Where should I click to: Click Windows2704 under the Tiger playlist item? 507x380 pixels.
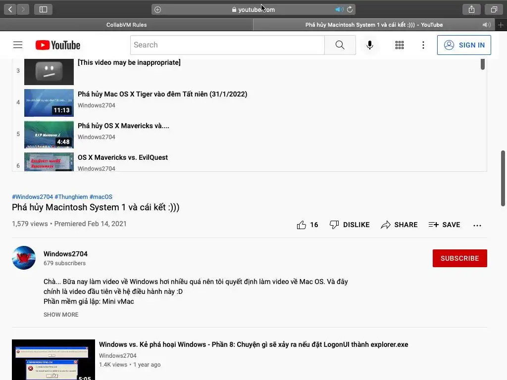[x=97, y=105]
